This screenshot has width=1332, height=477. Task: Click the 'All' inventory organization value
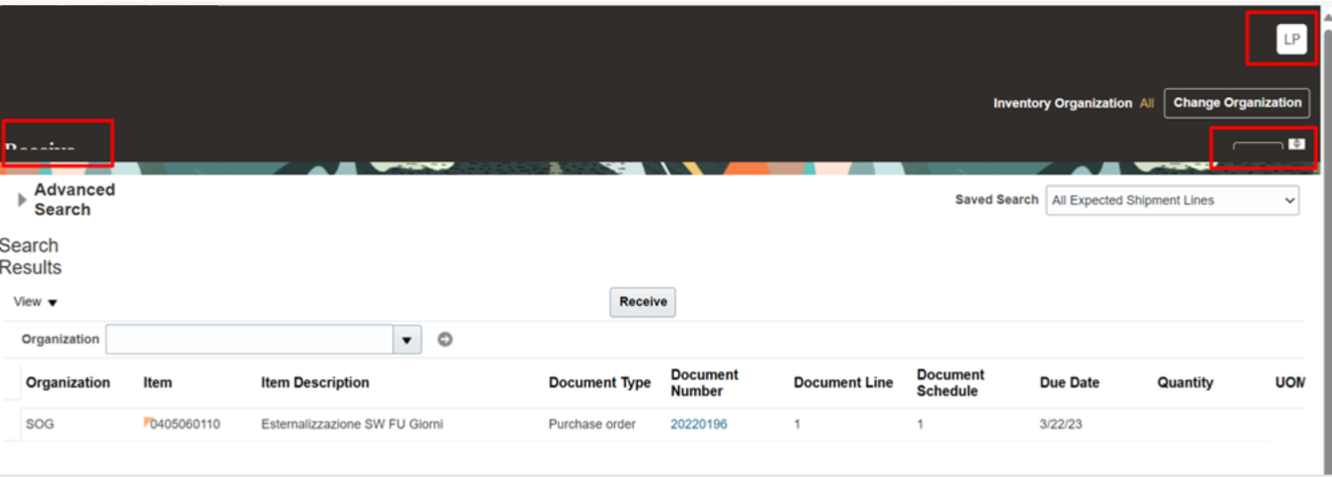click(x=1147, y=103)
